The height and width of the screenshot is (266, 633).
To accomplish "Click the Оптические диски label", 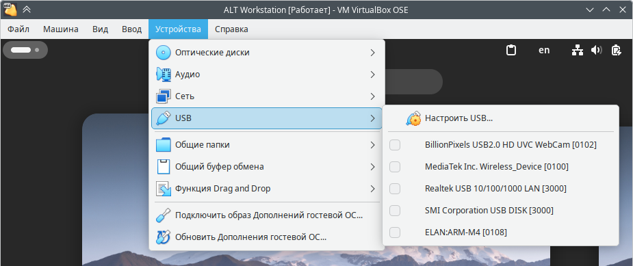I will pos(212,53).
